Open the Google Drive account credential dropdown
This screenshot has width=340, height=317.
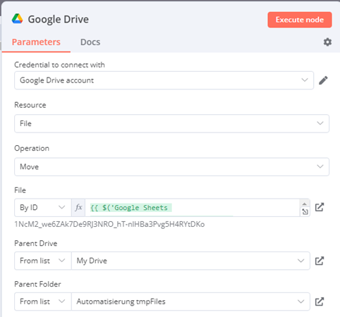click(164, 80)
